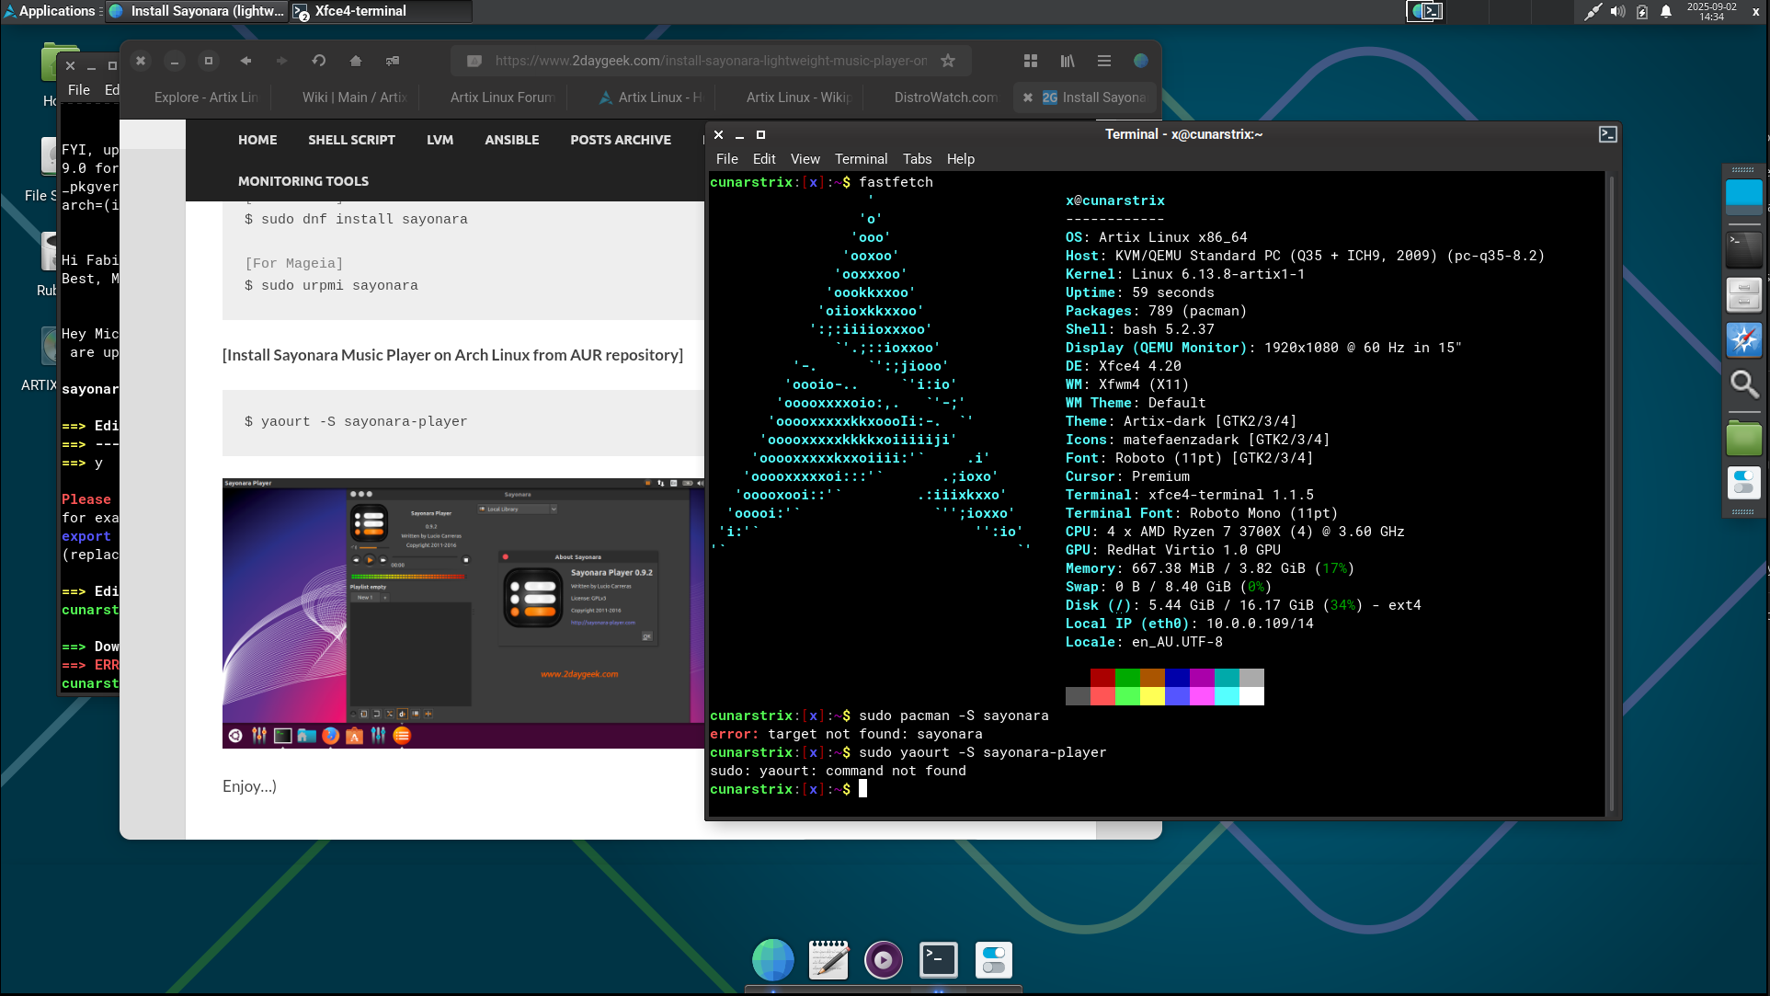Click the volume icon in system tray

1617,12
